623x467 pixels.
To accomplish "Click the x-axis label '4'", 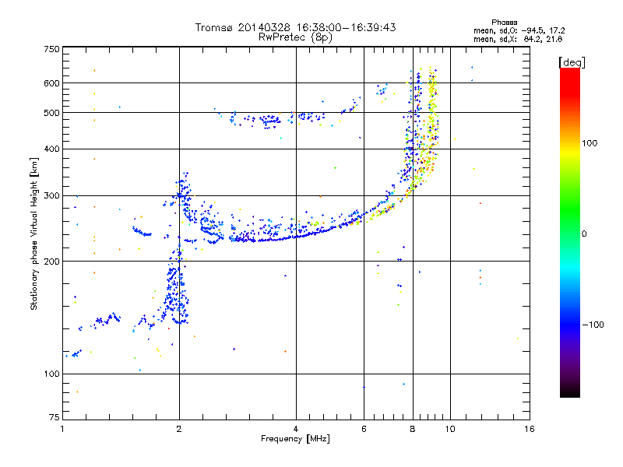I will point(296,429).
